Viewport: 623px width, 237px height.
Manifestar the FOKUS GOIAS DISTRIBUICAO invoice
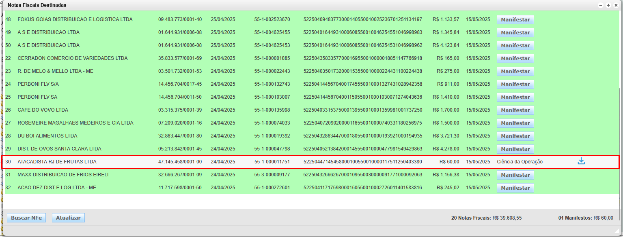click(x=515, y=19)
